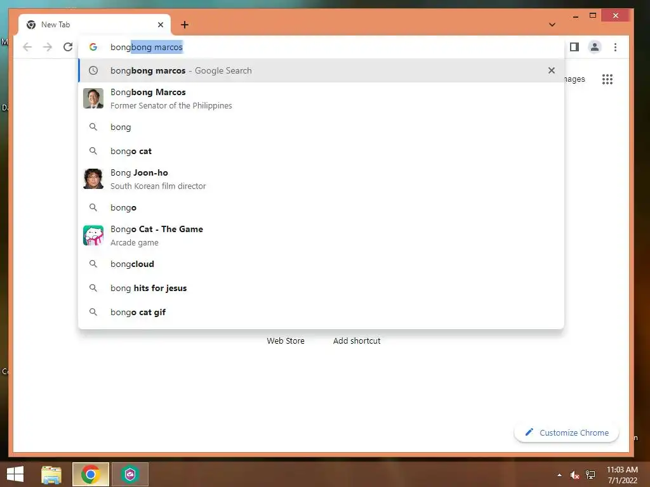Open the taskbar clock and date
Viewport: 650px width, 487px height.
(622, 475)
